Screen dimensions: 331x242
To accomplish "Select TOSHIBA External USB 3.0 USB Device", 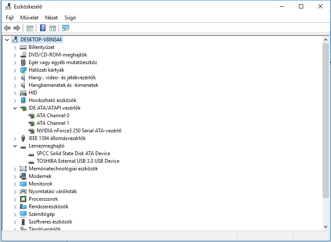I will tap(78, 161).
